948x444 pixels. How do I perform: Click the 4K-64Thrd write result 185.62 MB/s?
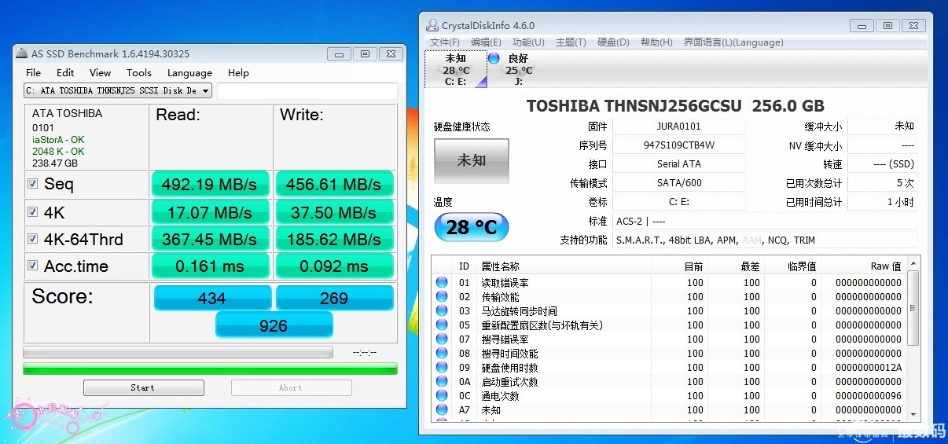pos(334,239)
